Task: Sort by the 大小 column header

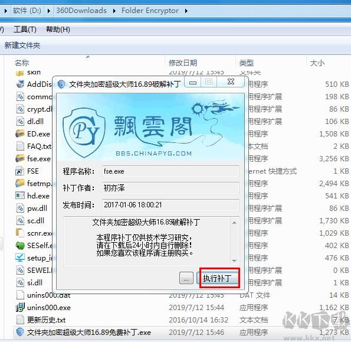Action: click(317, 63)
